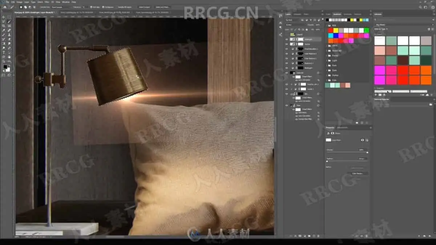Screen dimensions: 436x245
Task: Expand the Pure swatch group
Action: (x=327, y=66)
